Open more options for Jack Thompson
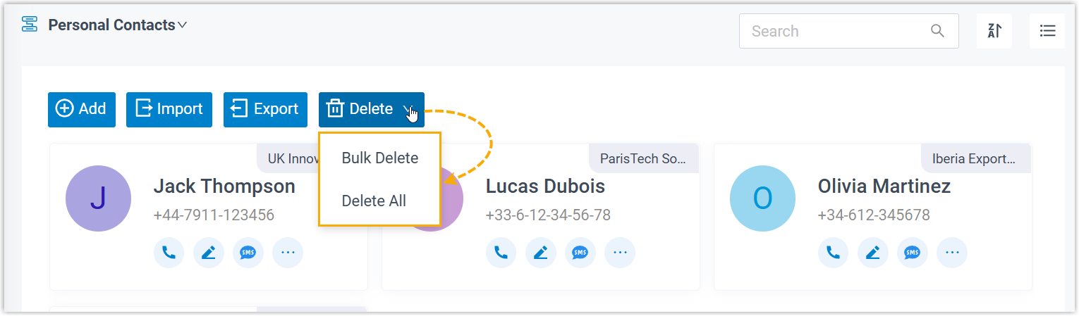The width and height of the screenshot is (1079, 316). pyautogui.click(x=287, y=252)
